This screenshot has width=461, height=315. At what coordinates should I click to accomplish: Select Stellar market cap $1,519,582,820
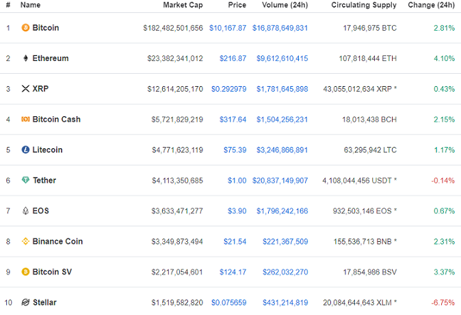tap(177, 303)
